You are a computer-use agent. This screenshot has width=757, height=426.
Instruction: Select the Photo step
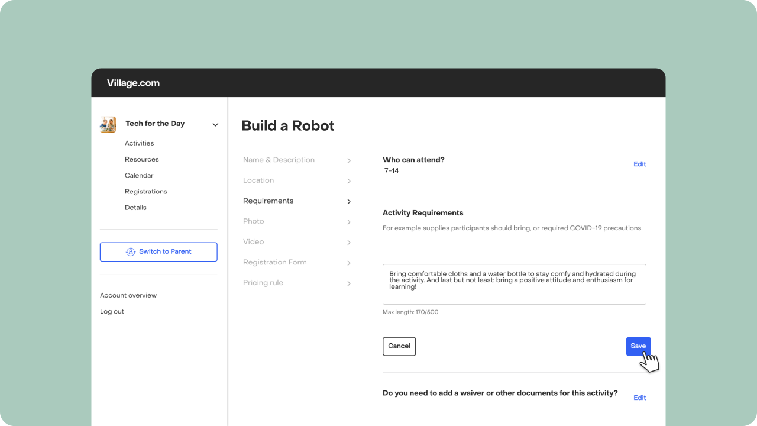[x=254, y=221]
